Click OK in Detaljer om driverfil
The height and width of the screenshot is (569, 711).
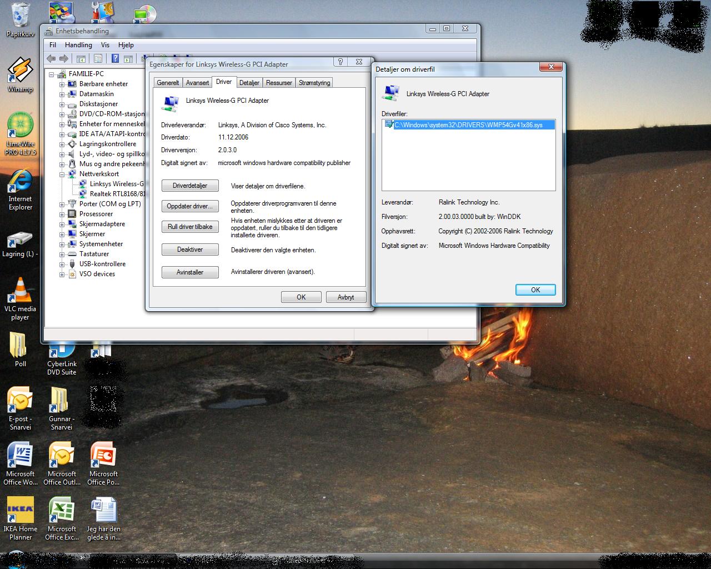click(535, 290)
